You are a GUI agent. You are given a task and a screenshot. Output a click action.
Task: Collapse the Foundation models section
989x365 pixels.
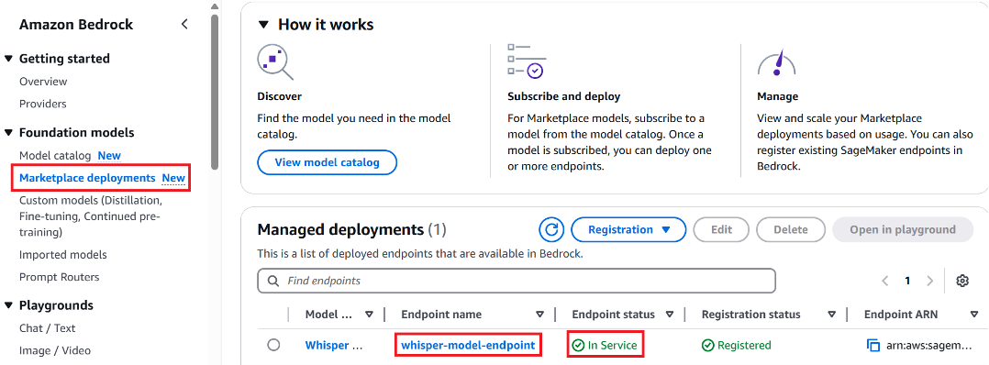tap(8, 133)
